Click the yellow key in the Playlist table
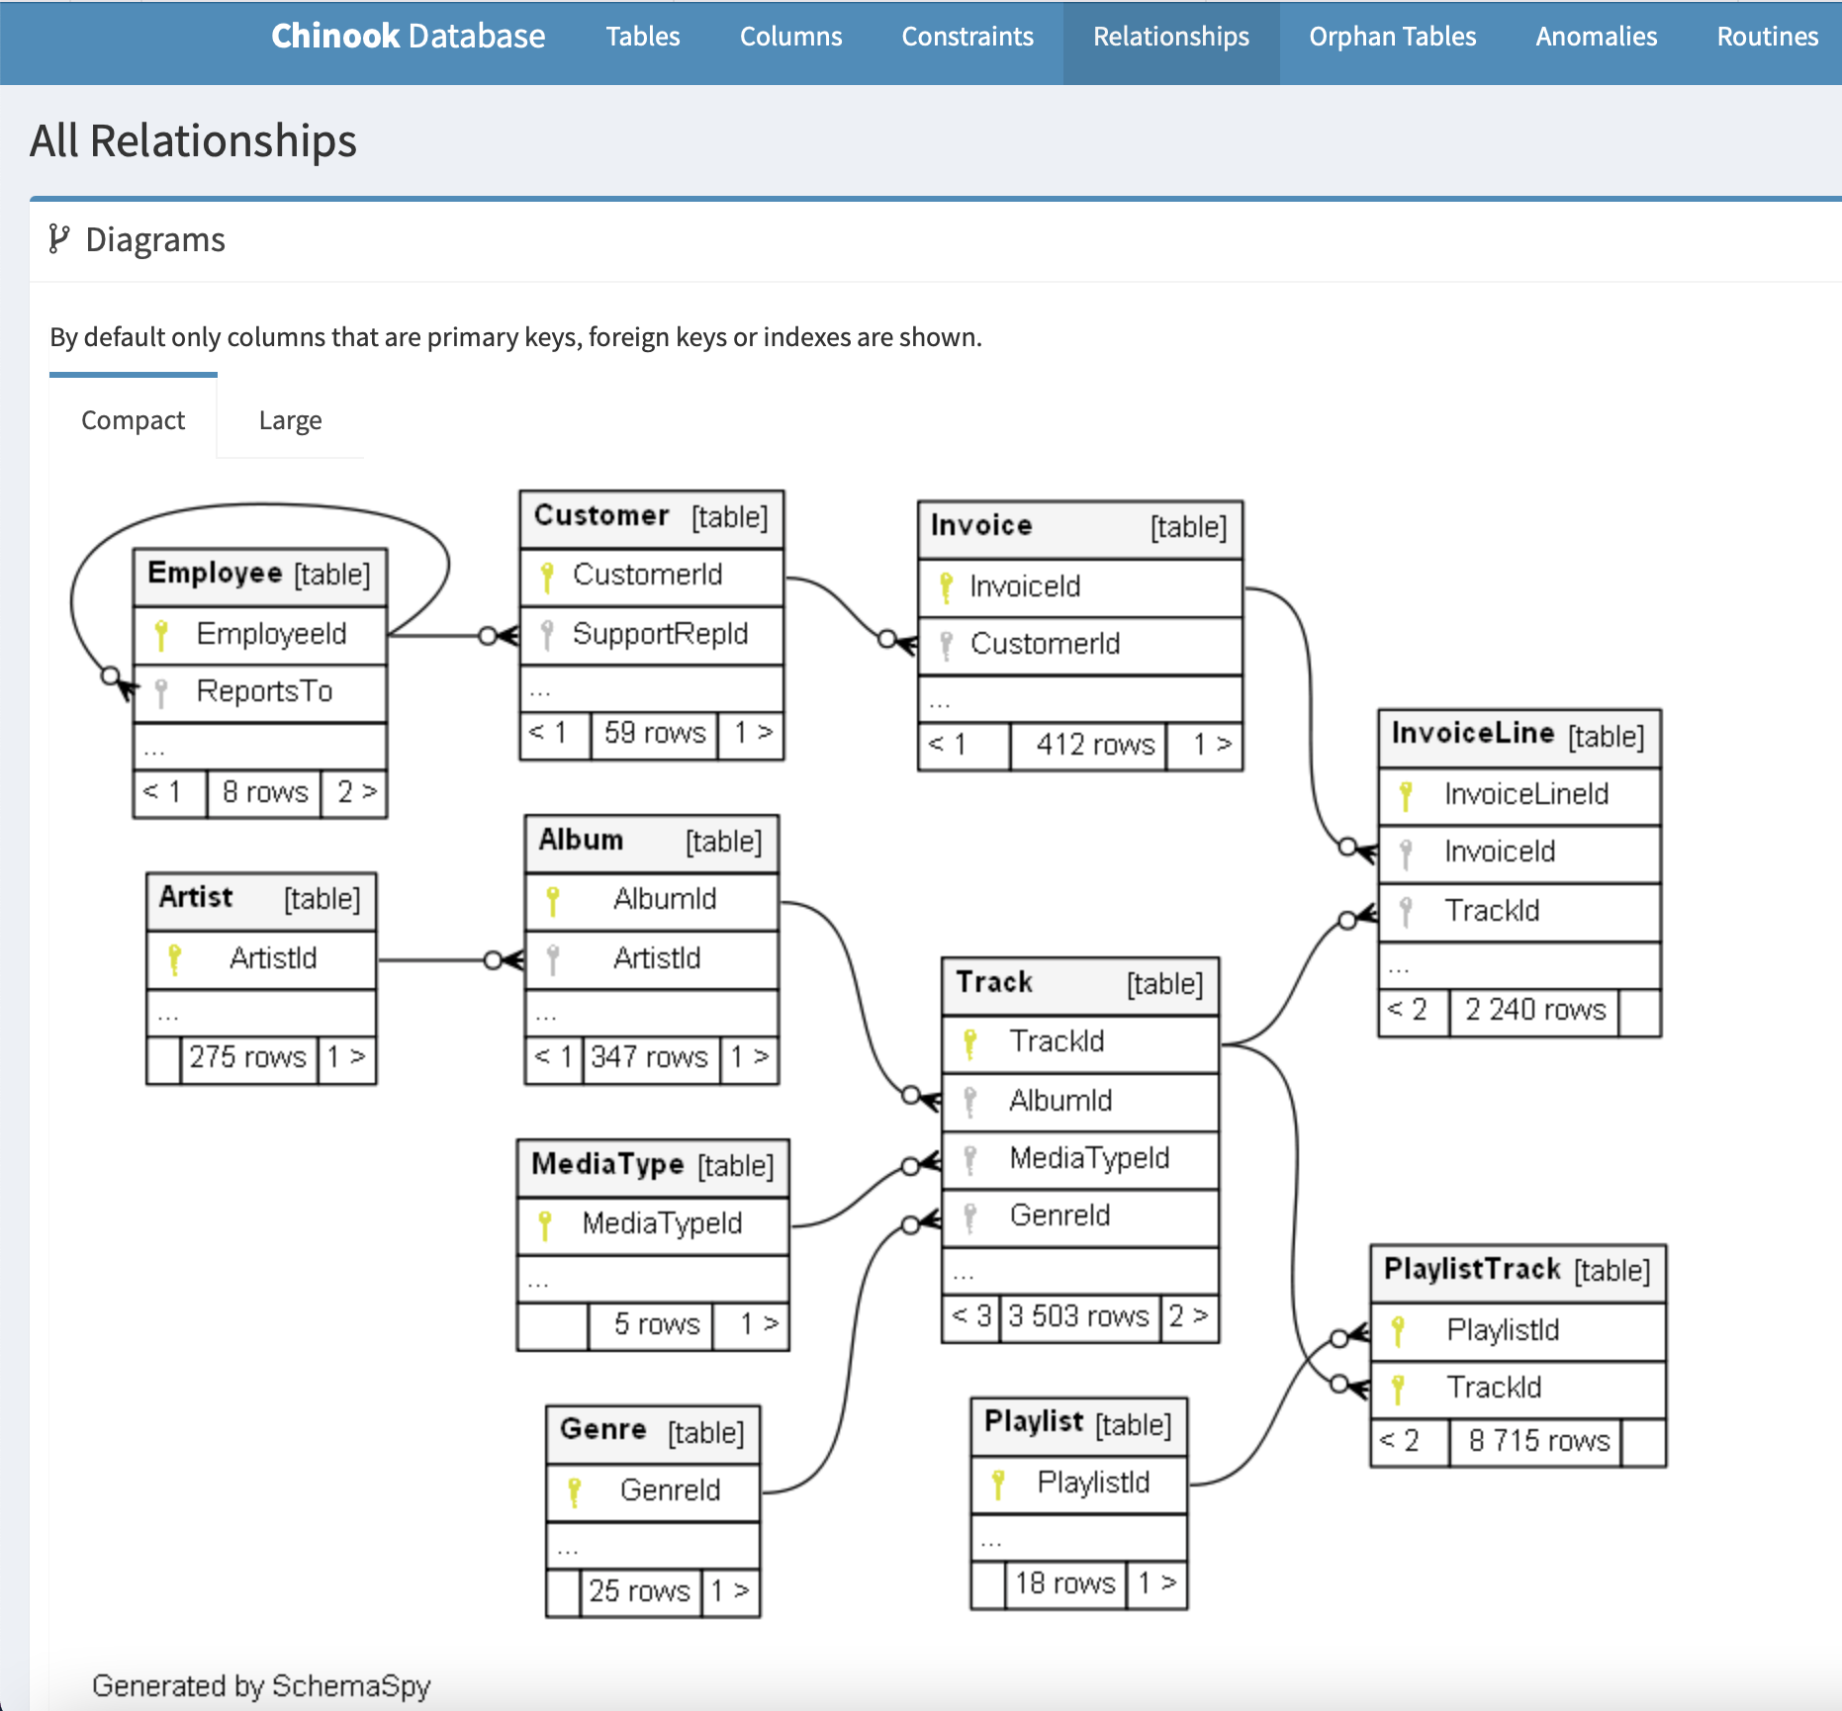Image resolution: width=1842 pixels, height=1711 pixels. click(x=998, y=1484)
